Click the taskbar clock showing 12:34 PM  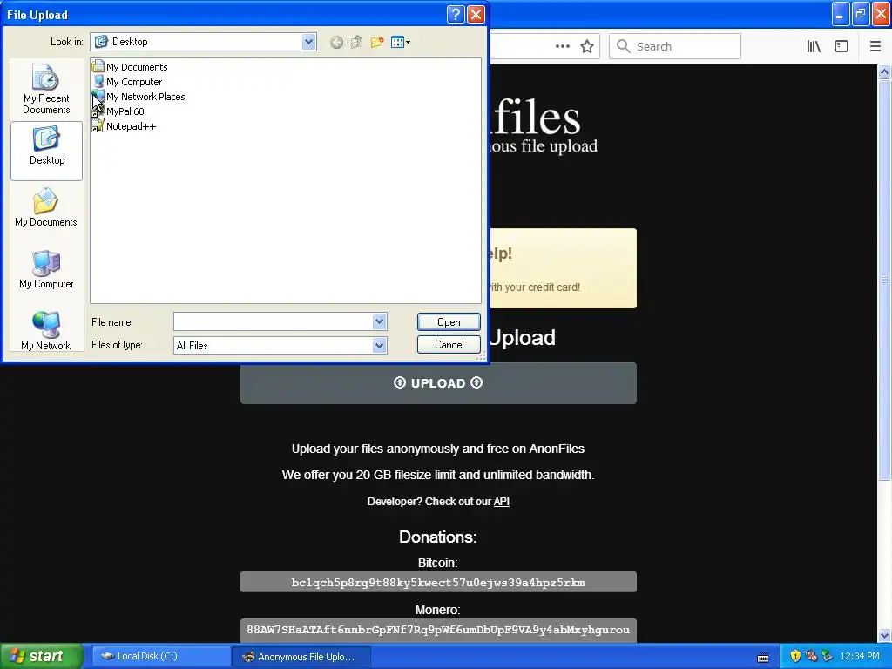(x=860, y=656)
